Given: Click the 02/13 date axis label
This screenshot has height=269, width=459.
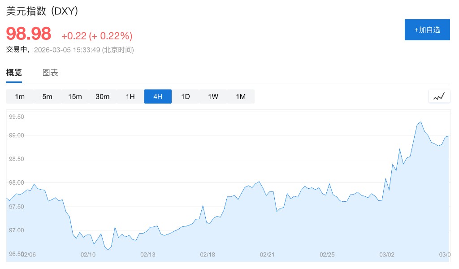Looking at the screenshot, I should [x=147, y=255].
